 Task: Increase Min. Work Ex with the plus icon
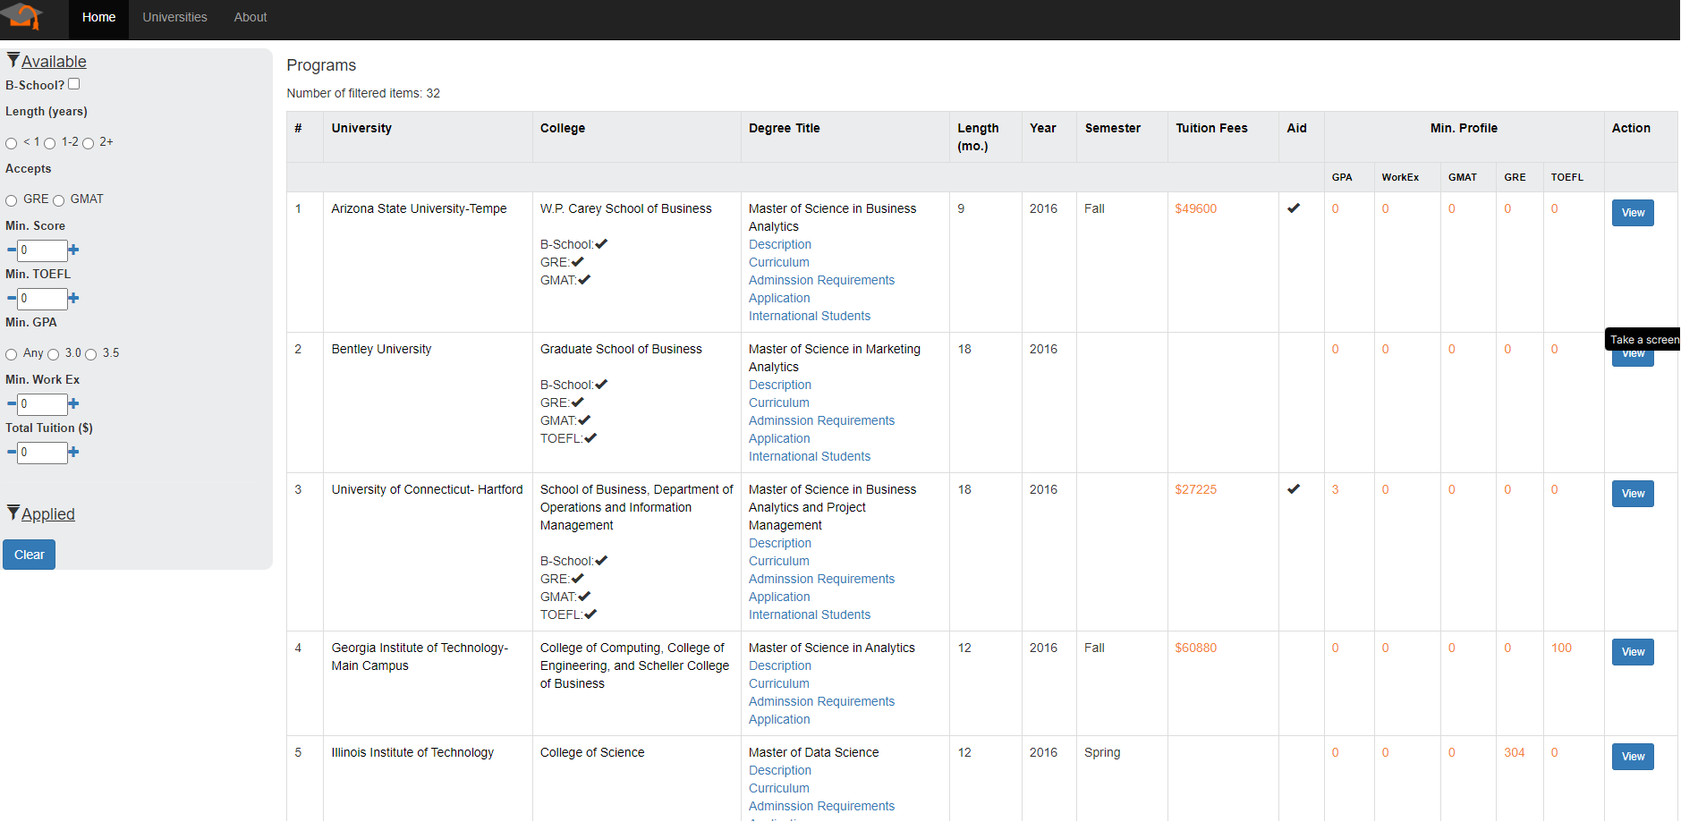click(74, 403)
